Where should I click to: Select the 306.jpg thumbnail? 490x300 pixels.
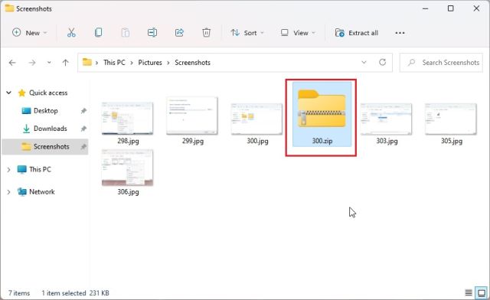[128, 168]
